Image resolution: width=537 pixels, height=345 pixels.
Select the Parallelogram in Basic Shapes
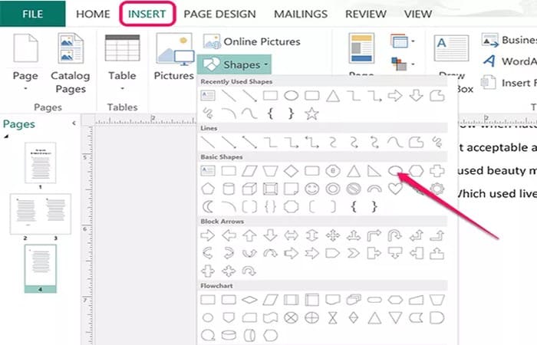click(249, 171)
